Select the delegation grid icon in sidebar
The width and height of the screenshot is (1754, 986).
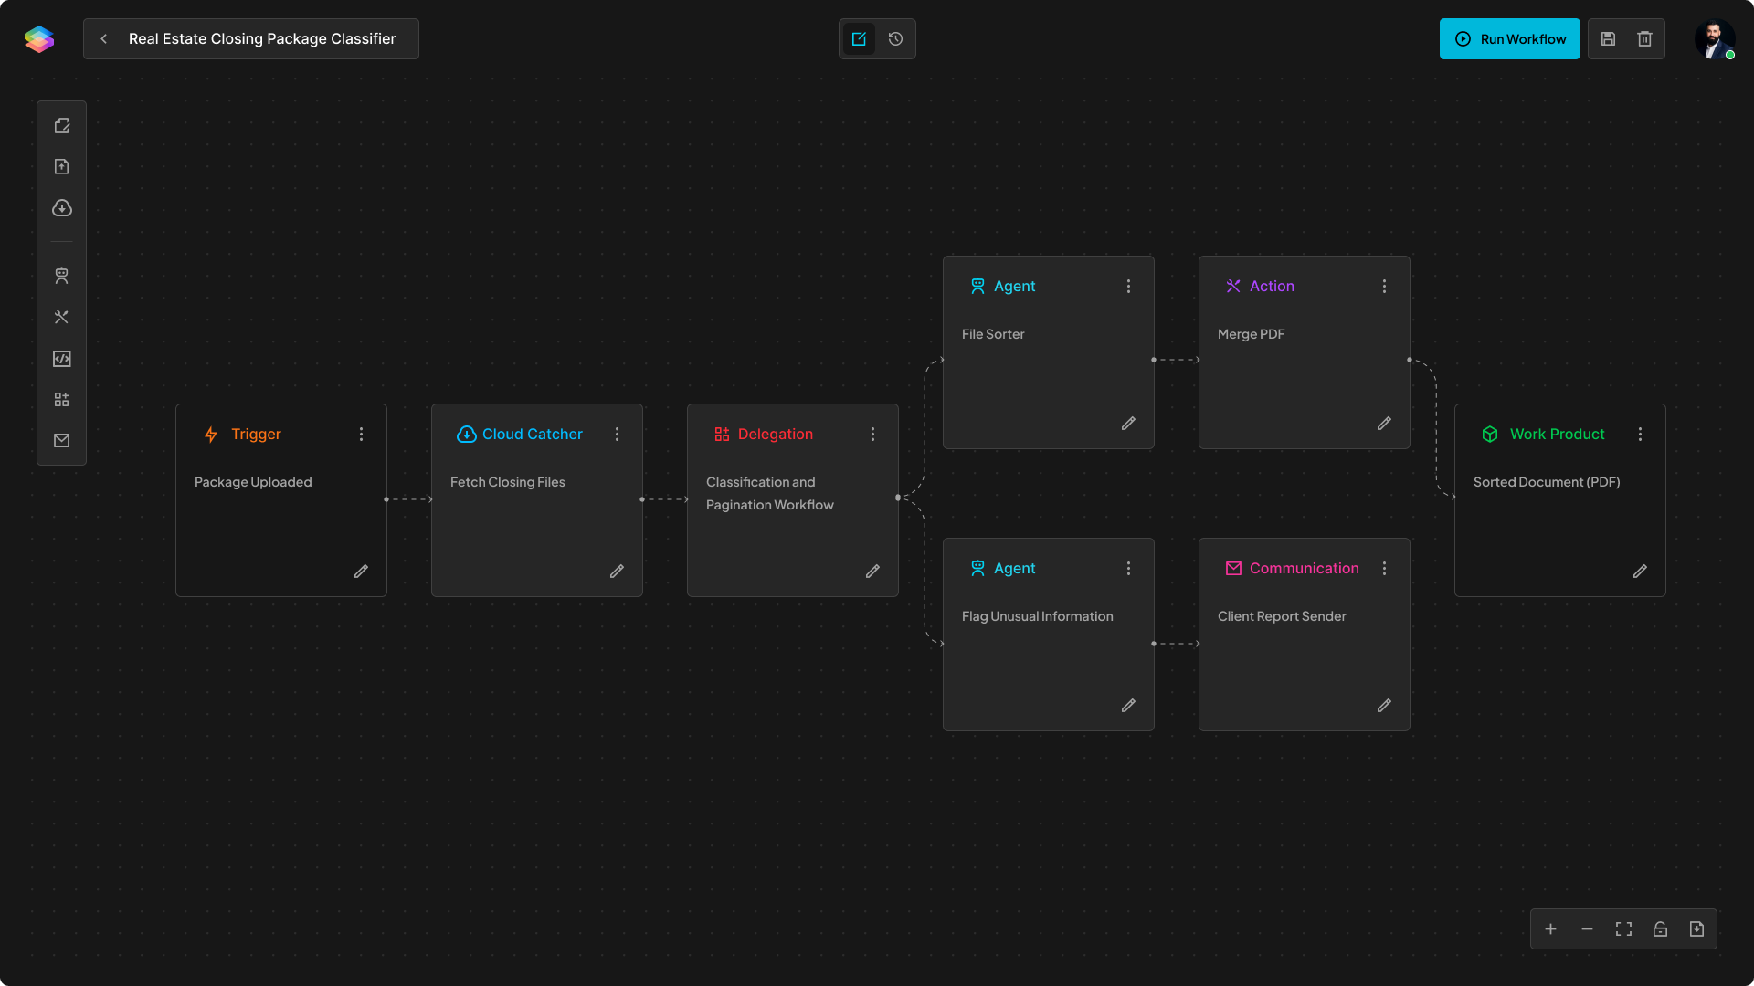[x=61, y=400]
